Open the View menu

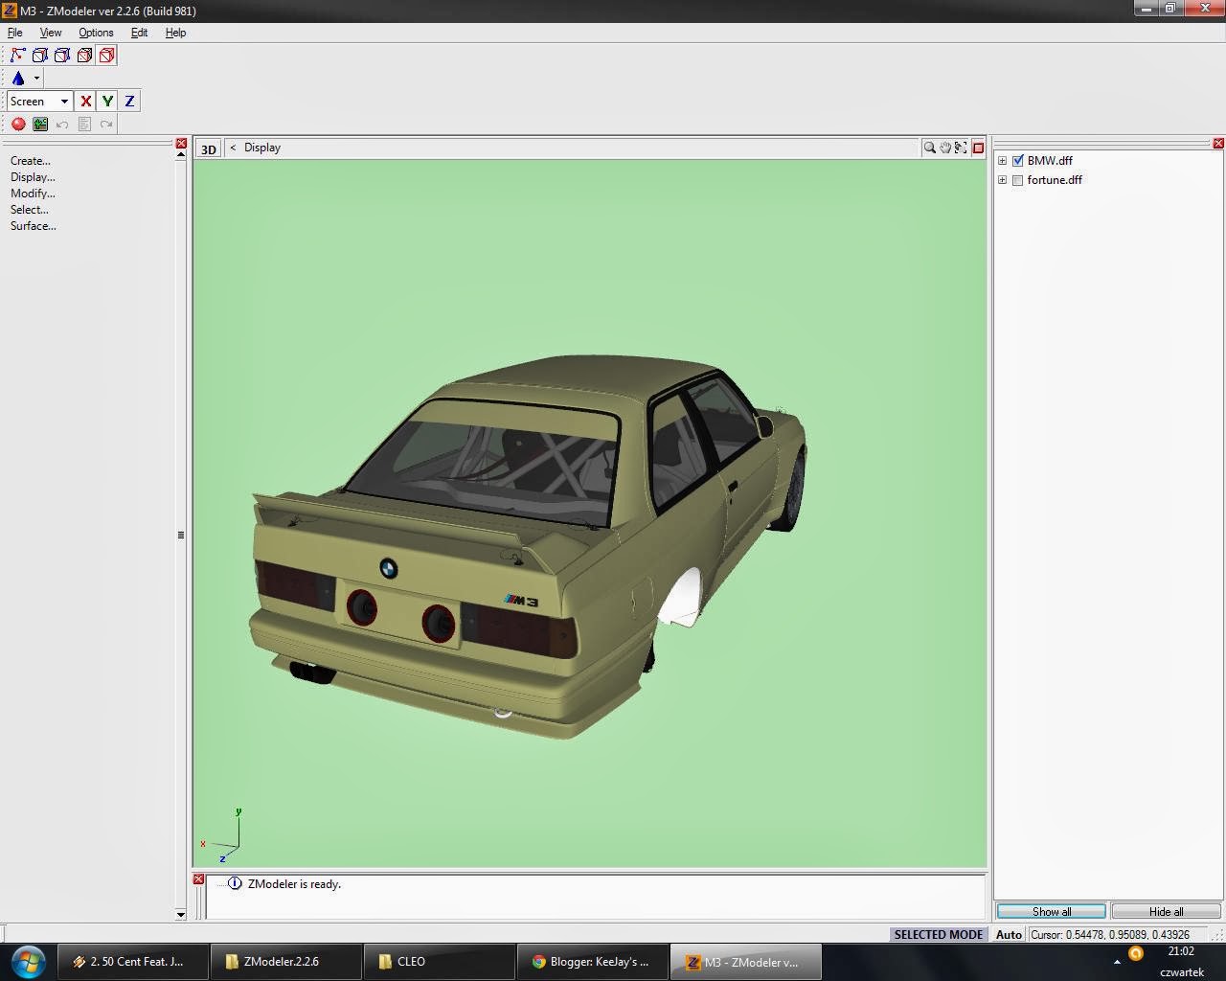coord(51,33)
